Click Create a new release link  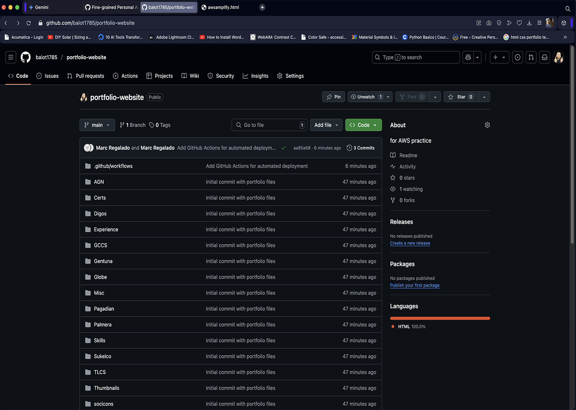pyautogui.click(x=410, y=243)
